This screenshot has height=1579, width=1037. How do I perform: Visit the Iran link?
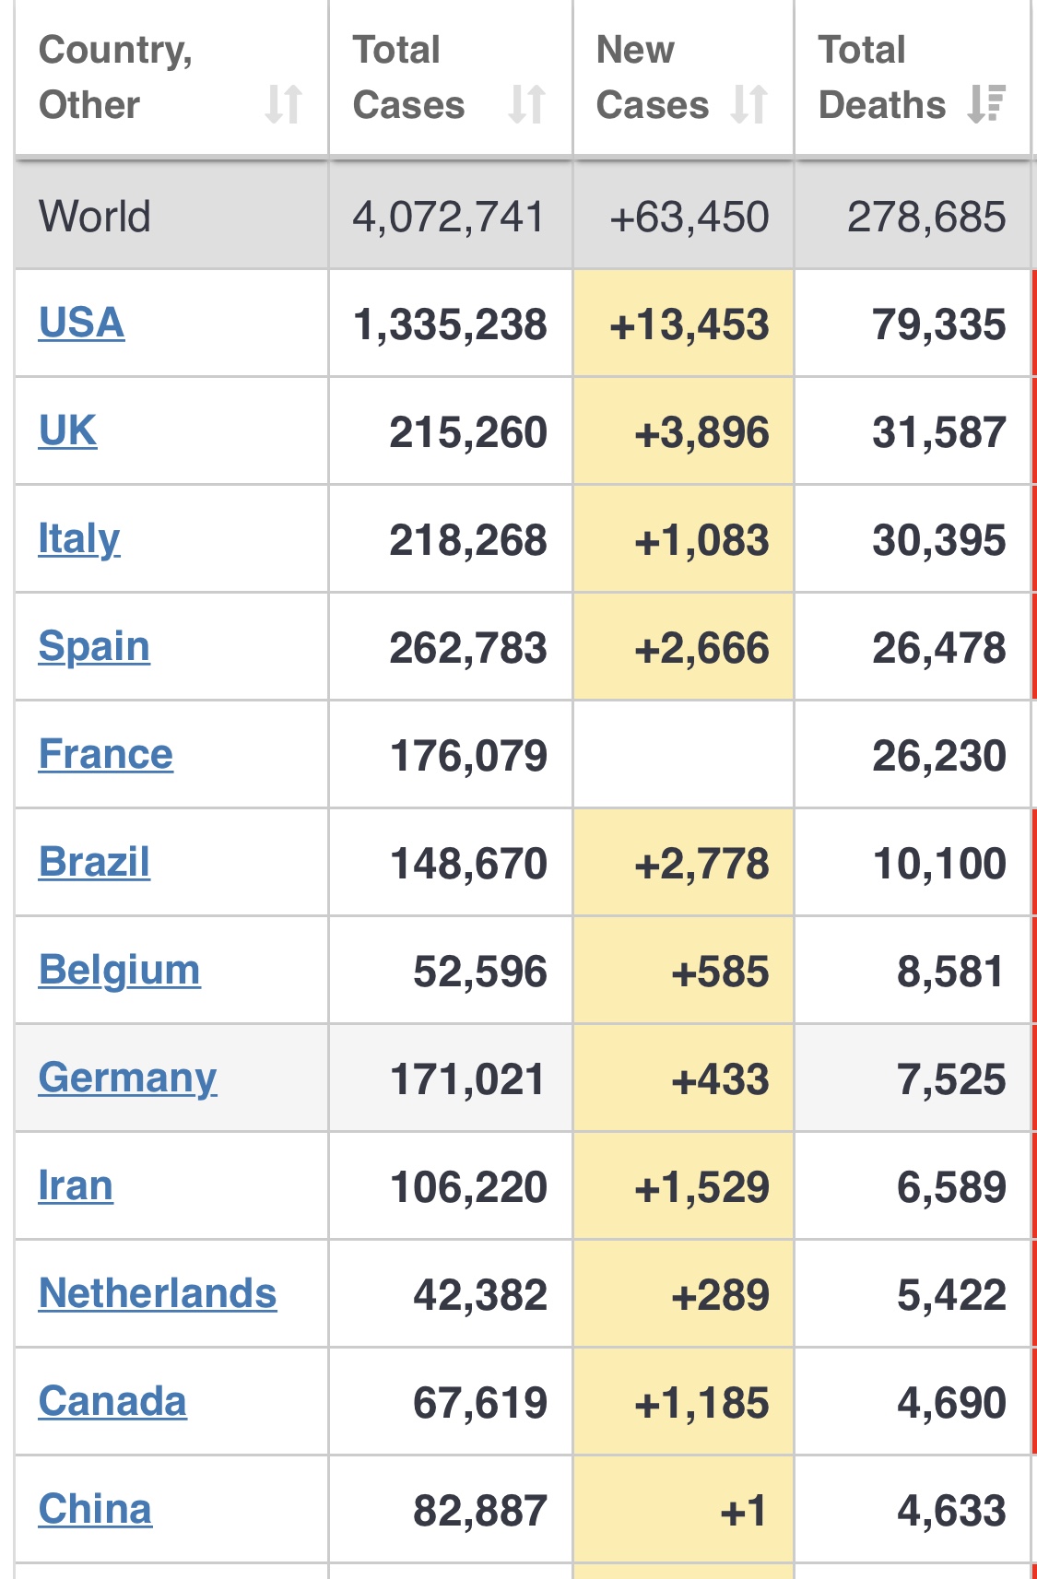[76, 1185]
